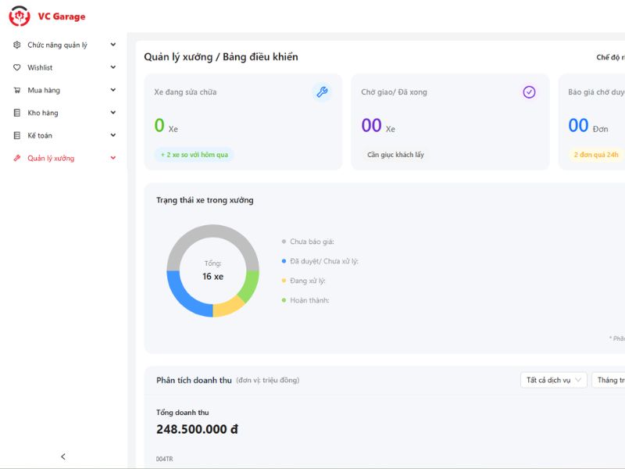Click the Quản lý xưởng wrench icon
The image size is (625, 469).
pyautogui.click(x=16, y=158)
